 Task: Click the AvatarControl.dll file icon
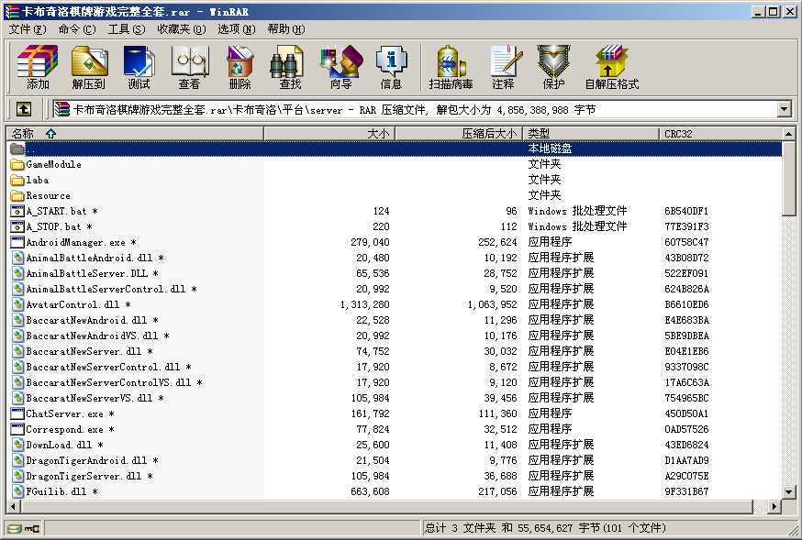tap(18, 304)
